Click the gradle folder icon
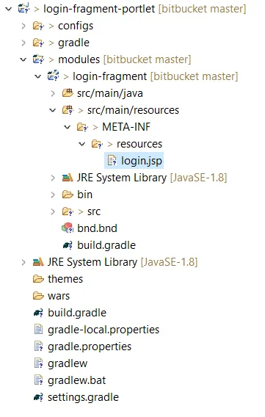The width and height of the screenshot is (265, 417). 38,43
